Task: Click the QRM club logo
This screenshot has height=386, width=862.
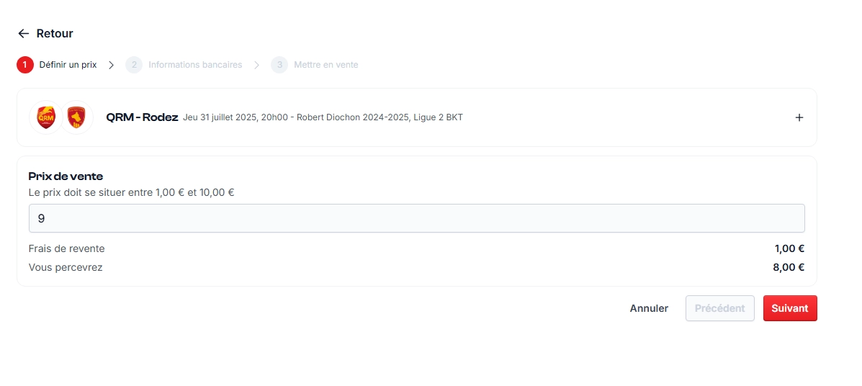Action: (x=45, y=117)
